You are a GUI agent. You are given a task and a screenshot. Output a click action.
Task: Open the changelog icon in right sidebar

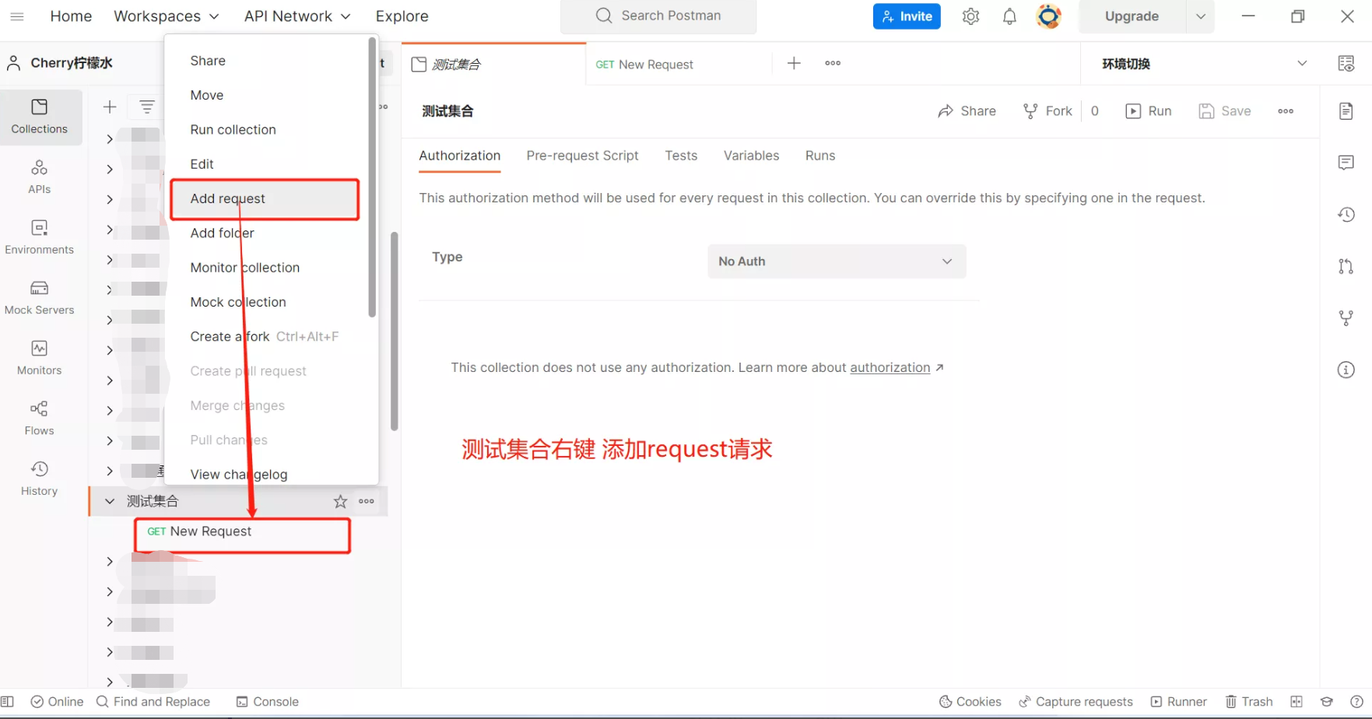coord(1346,215)
